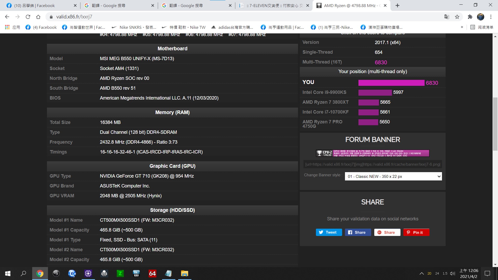Open the taskbar clock and calendar
The width and height of the screenshot is (498, 280).
pyautogui.click(x=469, y=274)
